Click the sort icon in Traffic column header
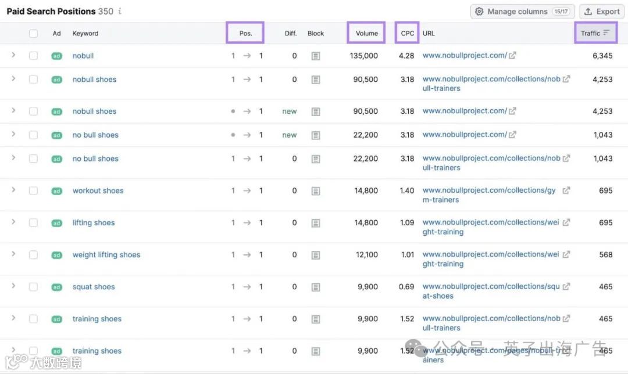The image size is (628, 374). [x=606, y=33]
